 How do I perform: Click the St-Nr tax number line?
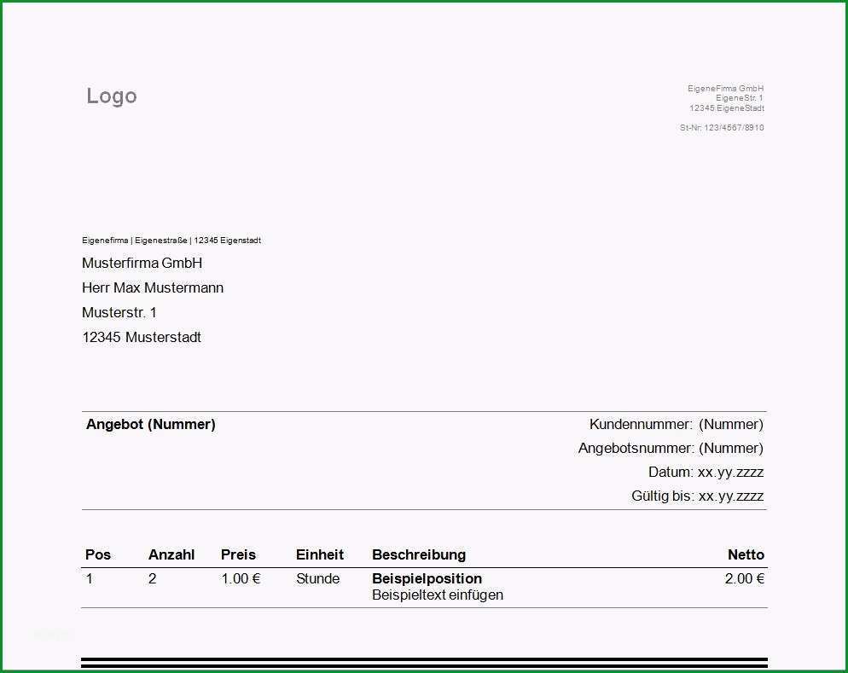[722, 128]
